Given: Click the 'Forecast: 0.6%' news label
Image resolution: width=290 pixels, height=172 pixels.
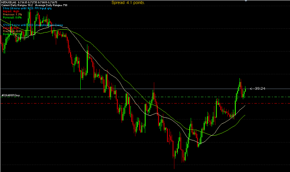Looking at the screenshot, I should point(12,18).
